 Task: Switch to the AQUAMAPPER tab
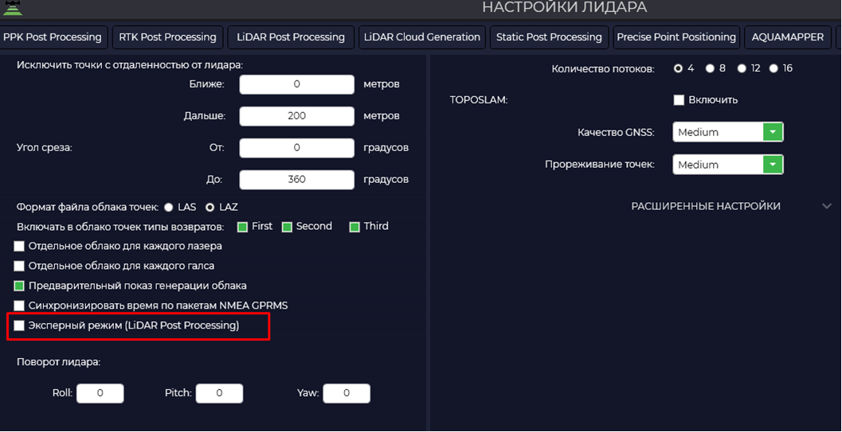[x=788, y=37]
